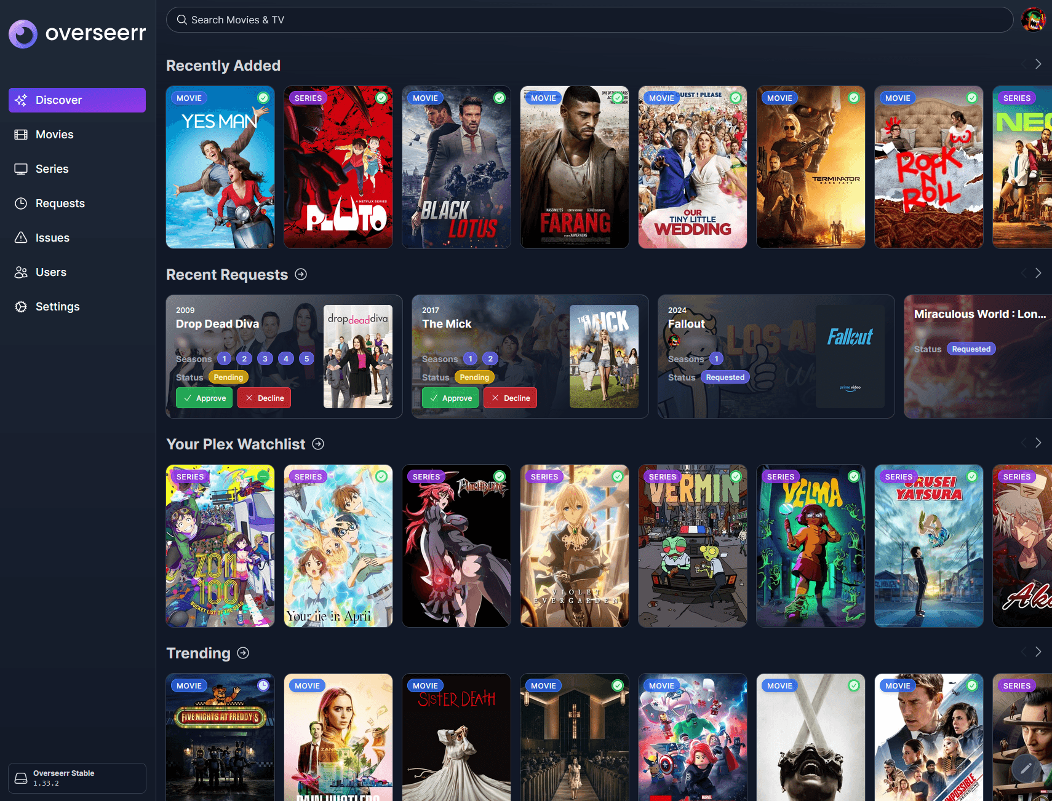Screen dimensions: 1052x801
Task: Open Your Lie in April poster
Action: 338,546
